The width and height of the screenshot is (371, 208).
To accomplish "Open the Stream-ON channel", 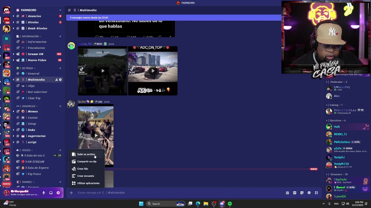I will pos(39,54).
